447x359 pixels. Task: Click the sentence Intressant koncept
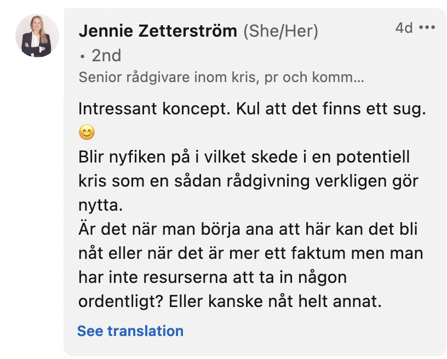tap(154, 109)
